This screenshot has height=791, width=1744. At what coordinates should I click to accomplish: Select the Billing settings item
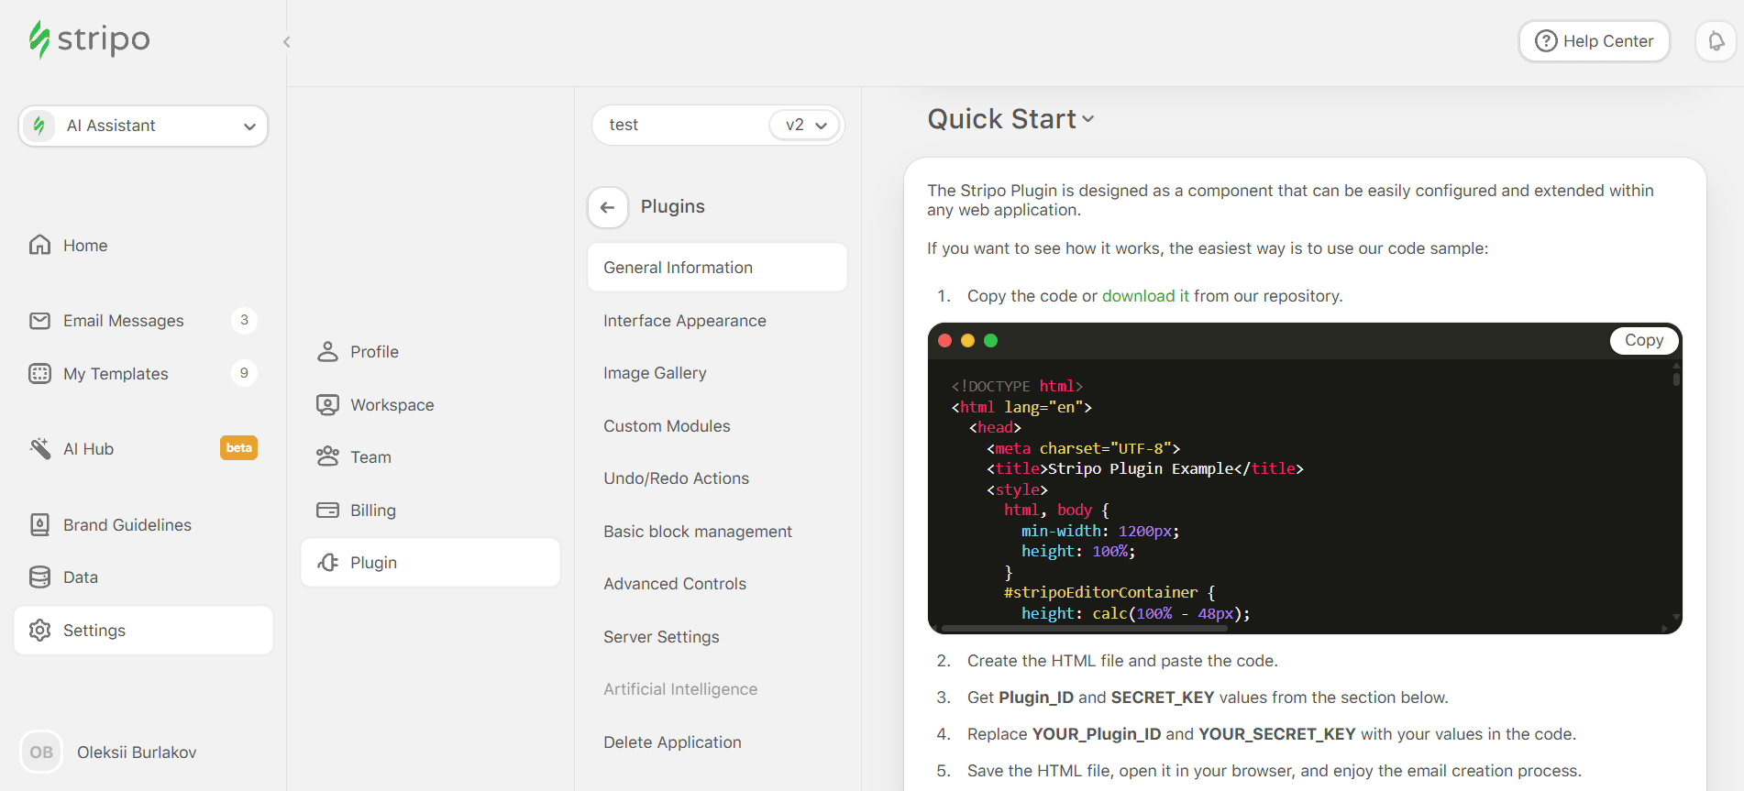pyautogui.click(x=430, y=510)
